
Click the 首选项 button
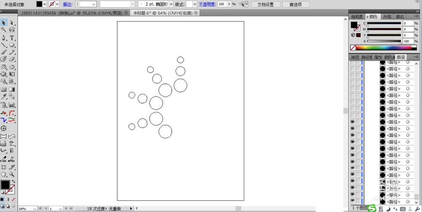click(x=295, y=5)
